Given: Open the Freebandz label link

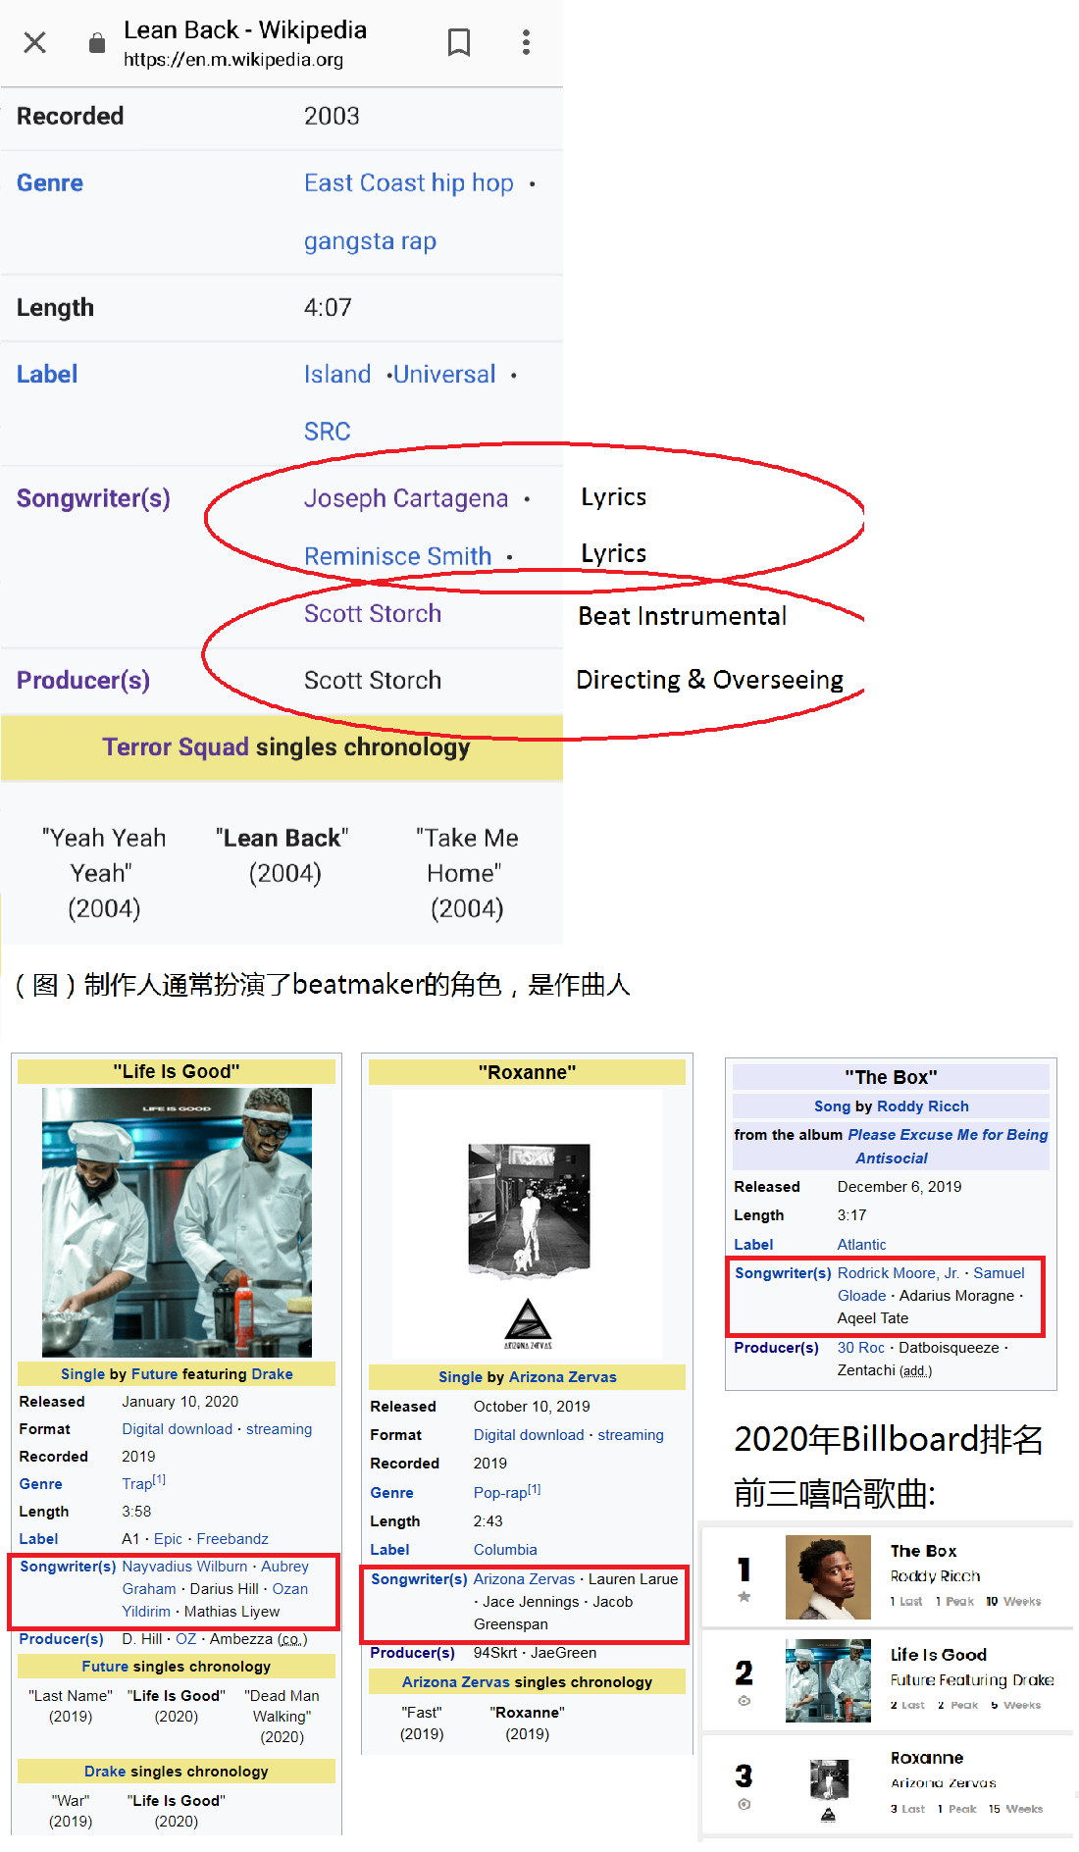Looking at the screenshot, I should point(232,1539).
